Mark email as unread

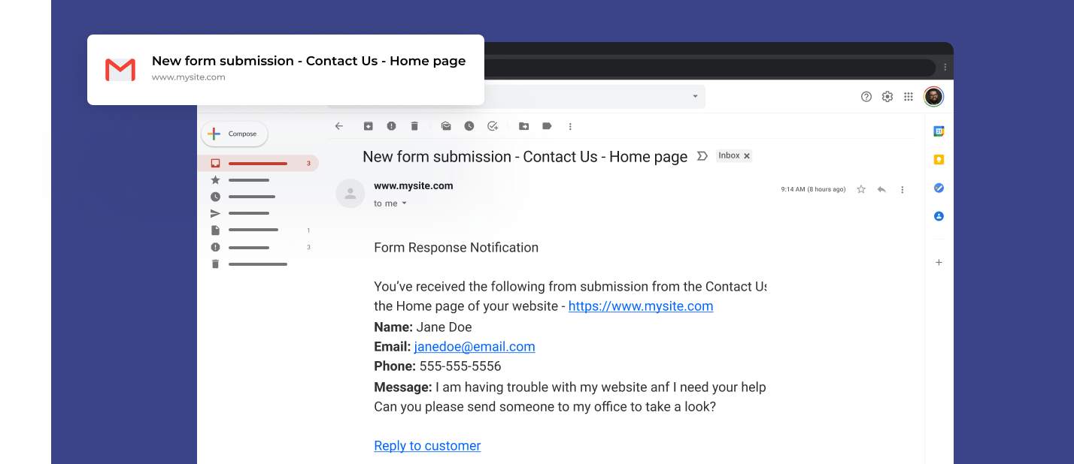[x=446, y=126]
